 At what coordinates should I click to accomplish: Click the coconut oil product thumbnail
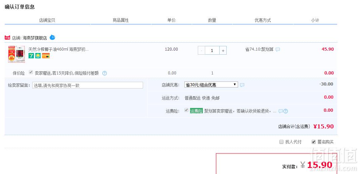pyautogui.click(x=16, y=54)
